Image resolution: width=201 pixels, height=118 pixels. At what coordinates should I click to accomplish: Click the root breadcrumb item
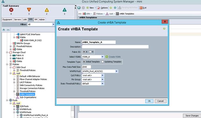pyautogui.click(x=110, y=14)
